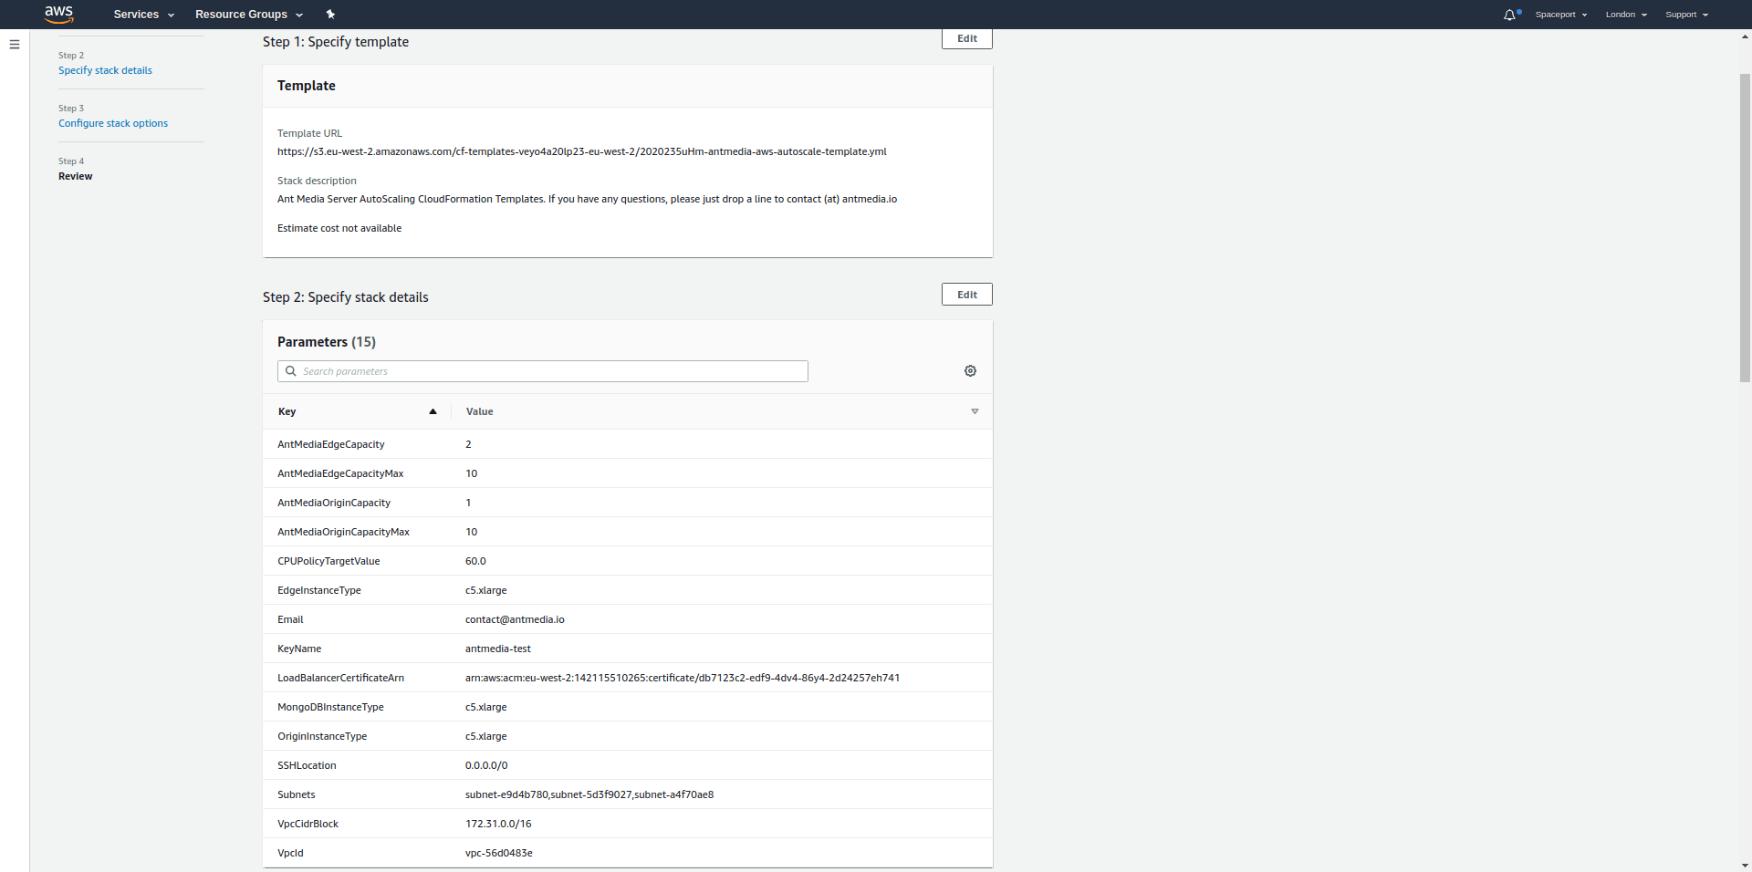The height and width of the screenshot is (872, 1752).
Task: Select the template URL text
Action: [582, 151]
